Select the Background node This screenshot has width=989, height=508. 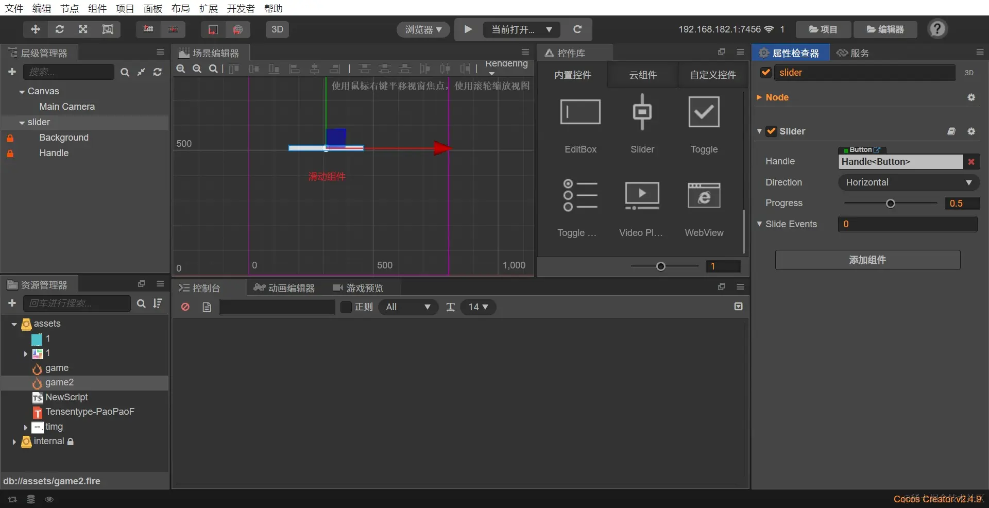[x=64, y=138]
